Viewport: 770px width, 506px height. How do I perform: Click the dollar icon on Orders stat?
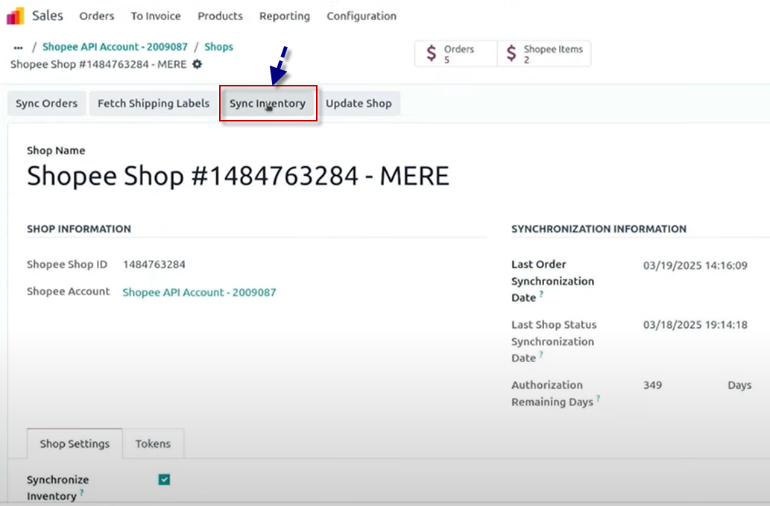pos(431,53)
